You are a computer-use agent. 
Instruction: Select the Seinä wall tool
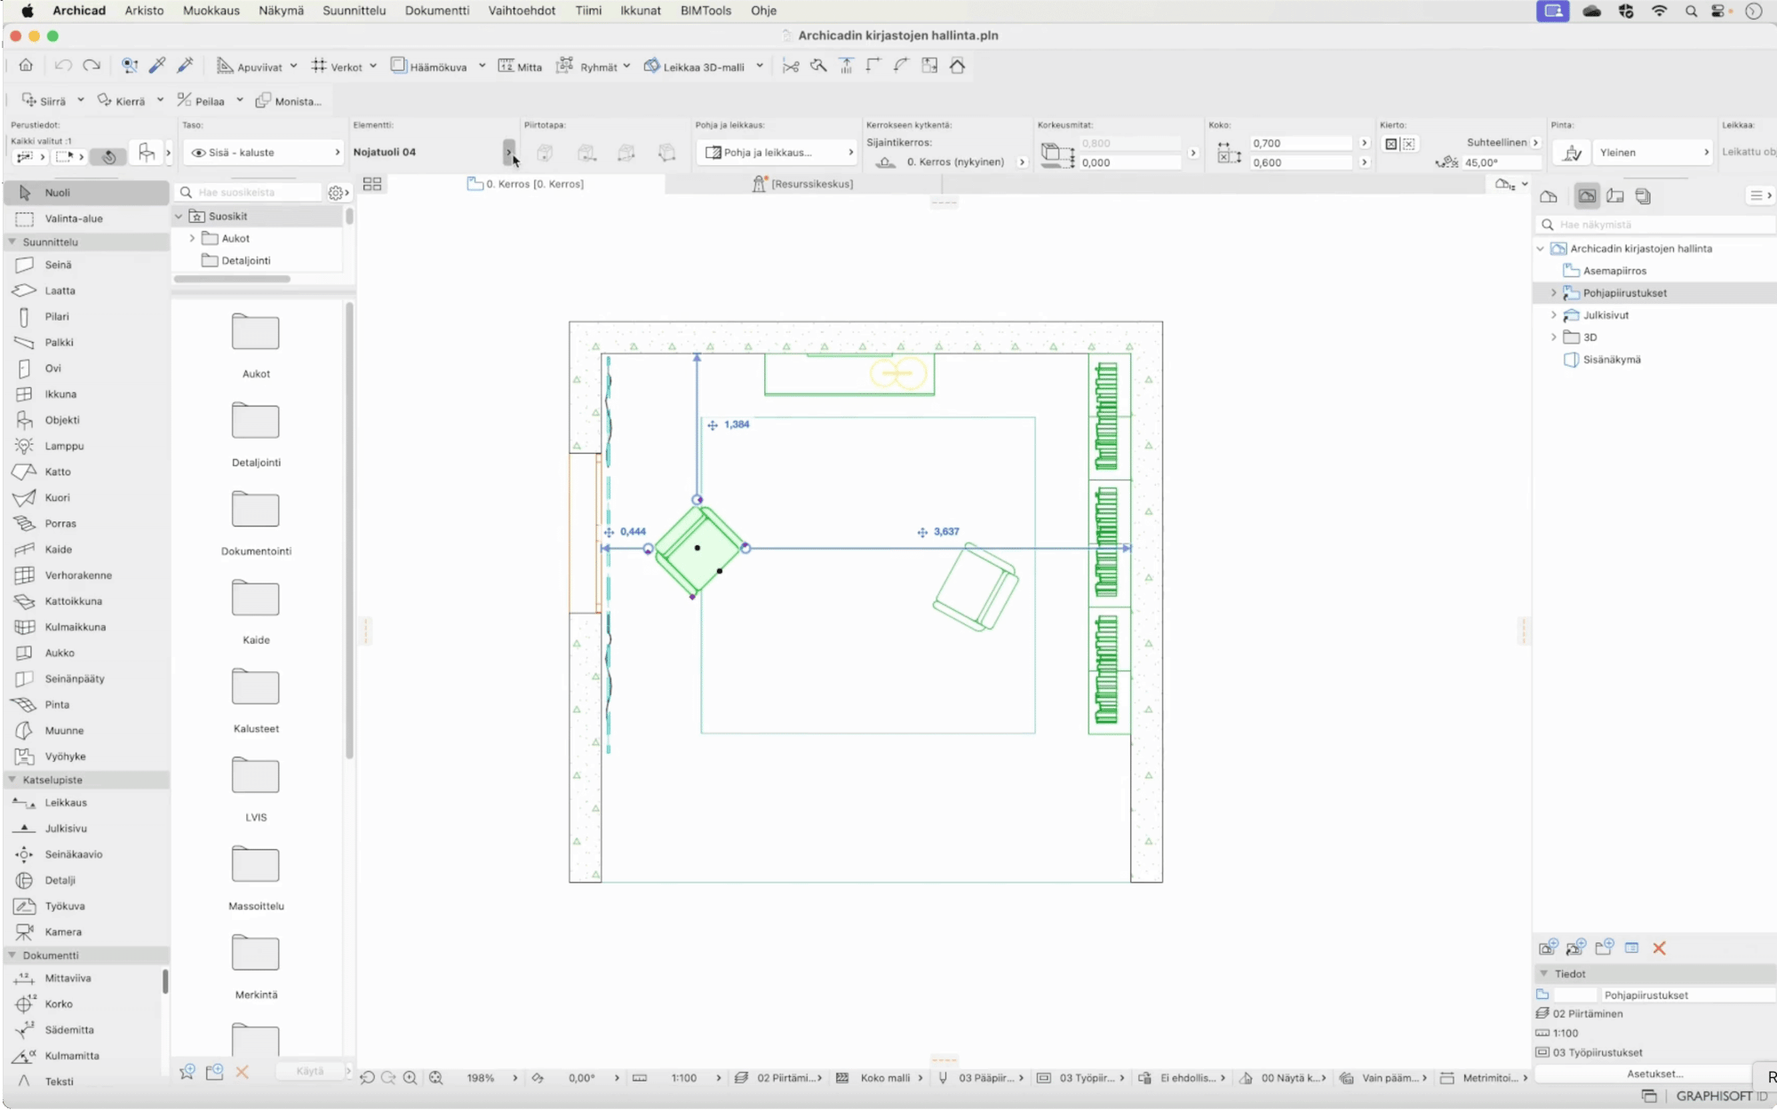click(x=86, y=265)
